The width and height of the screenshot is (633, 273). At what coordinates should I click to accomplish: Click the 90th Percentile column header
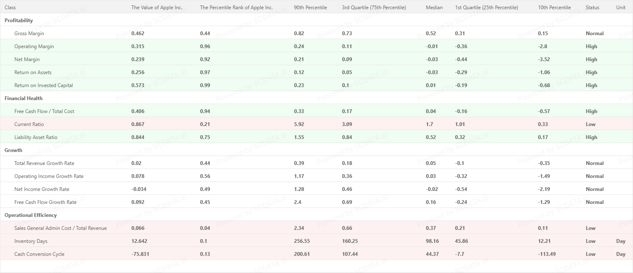tap(310, 8)
